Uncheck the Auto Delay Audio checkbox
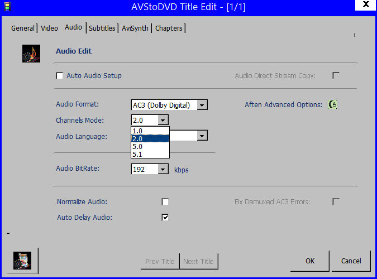The height and width of the screenshot is (279, 377). click(165, 217)
